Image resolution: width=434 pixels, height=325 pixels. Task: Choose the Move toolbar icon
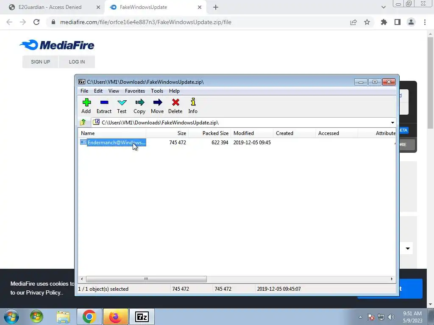point(157,106)
